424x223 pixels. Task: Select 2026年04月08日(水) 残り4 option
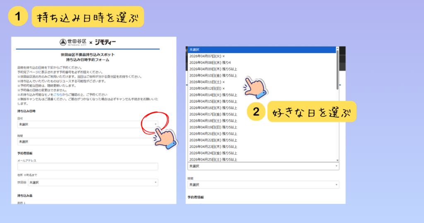pyautogui.click(x=207, y=63)
